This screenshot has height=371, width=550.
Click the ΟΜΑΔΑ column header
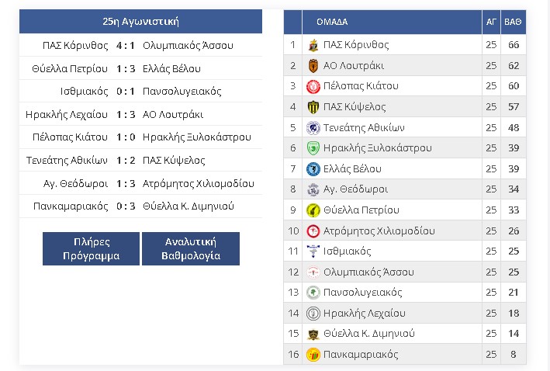[332, 22]
